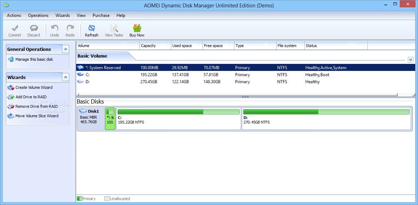
Task: Click the pane splitter grip dots
Action: (245, 97)
